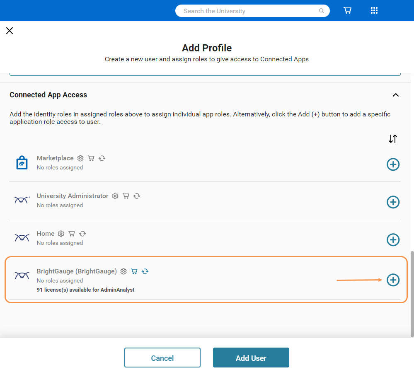
Task: Add a role for Marketplace
Action: click(393, 164)
